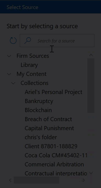
Task: Click the refresh sources icon
Action: pyautogui.click(x=13, y=41)
